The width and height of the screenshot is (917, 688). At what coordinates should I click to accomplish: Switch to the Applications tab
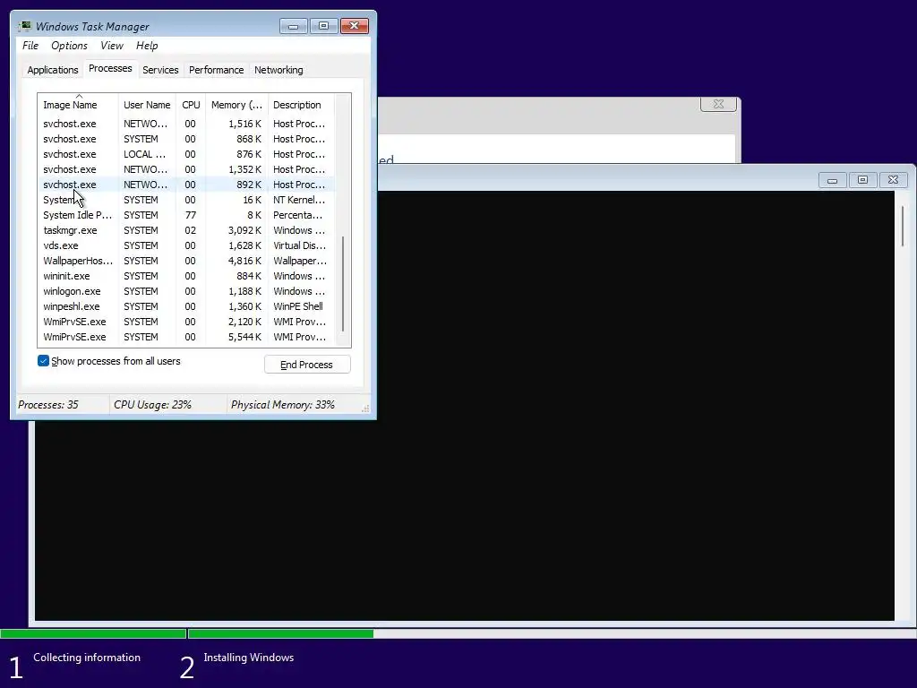click(x=53, y=70)
